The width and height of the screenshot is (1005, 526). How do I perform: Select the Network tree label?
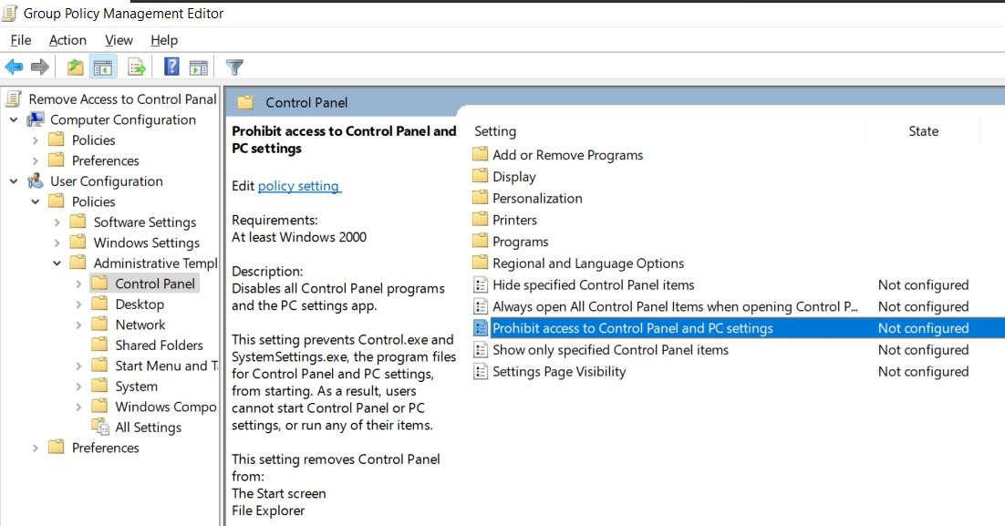pyautogui.click(x=140, y=325)
